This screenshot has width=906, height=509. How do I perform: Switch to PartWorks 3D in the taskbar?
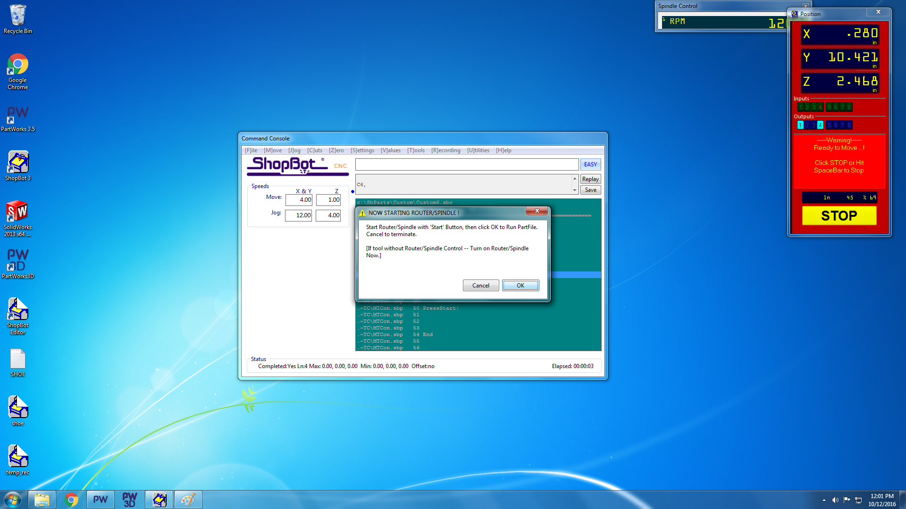pyautogui.click(x=130, y=500)
